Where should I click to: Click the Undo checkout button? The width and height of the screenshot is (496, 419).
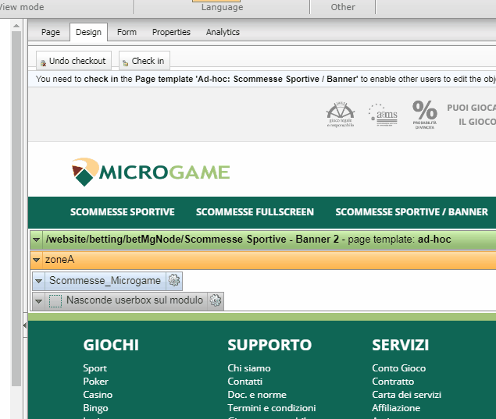pos(73,61)
